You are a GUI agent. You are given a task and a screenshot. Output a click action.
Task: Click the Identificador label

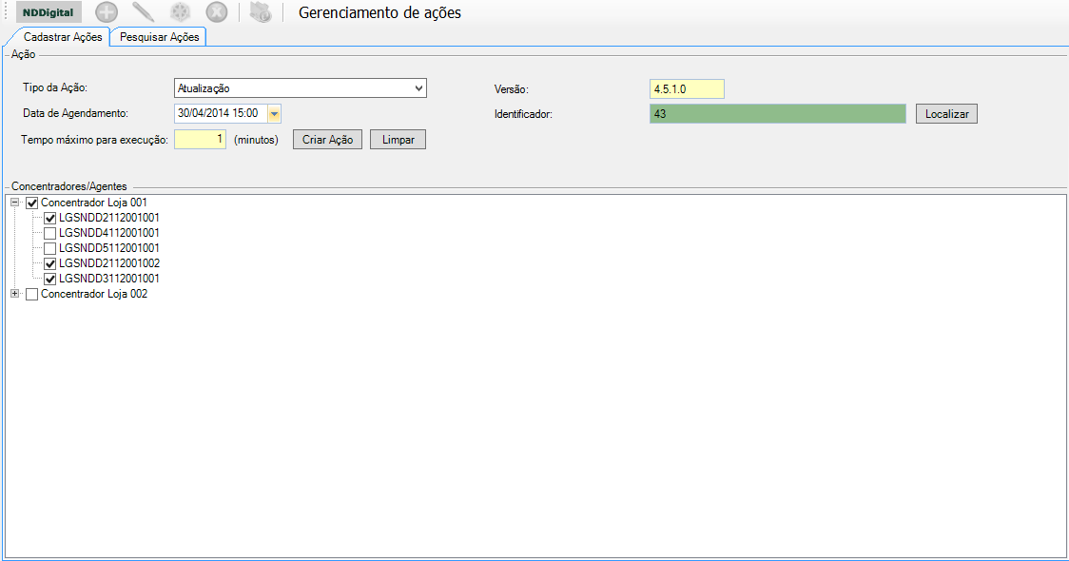(x=524, y=114)
